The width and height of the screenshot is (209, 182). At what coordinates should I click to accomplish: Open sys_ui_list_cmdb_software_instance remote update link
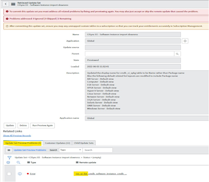101,174
